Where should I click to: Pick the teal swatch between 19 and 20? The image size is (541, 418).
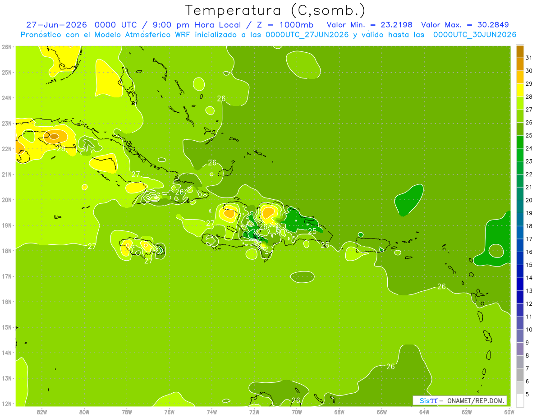520,207
